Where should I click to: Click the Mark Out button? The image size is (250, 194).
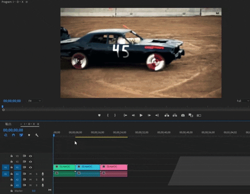[115, 115]
